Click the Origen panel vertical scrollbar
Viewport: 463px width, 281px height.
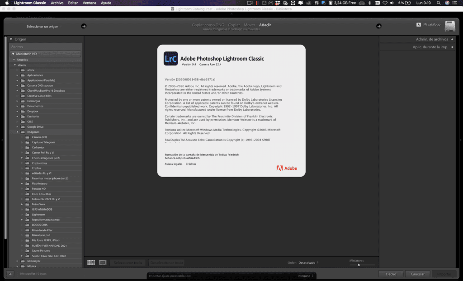pos(5,139)
